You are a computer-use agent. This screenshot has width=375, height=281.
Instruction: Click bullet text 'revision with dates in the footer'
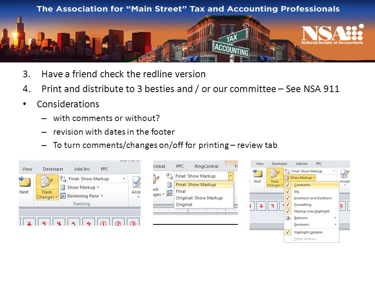[x=114, y=132]
